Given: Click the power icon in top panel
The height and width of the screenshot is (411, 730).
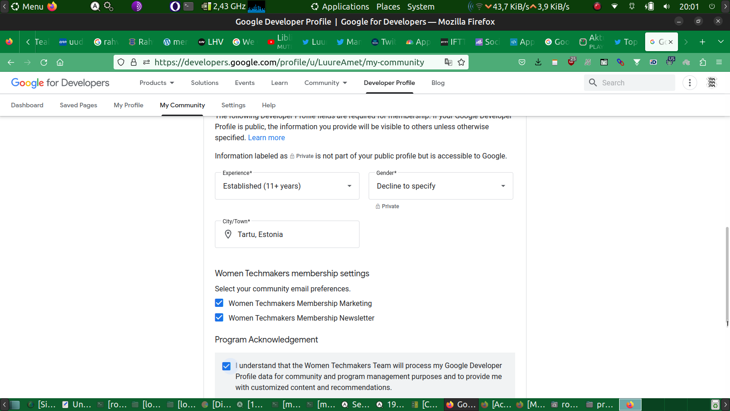Looking at the screenshot, I should coord(712,6).
